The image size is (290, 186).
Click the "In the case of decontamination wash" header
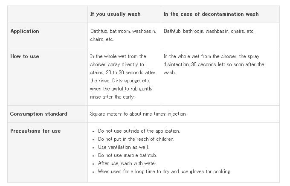pyautogui.click(x=211, y=14)
